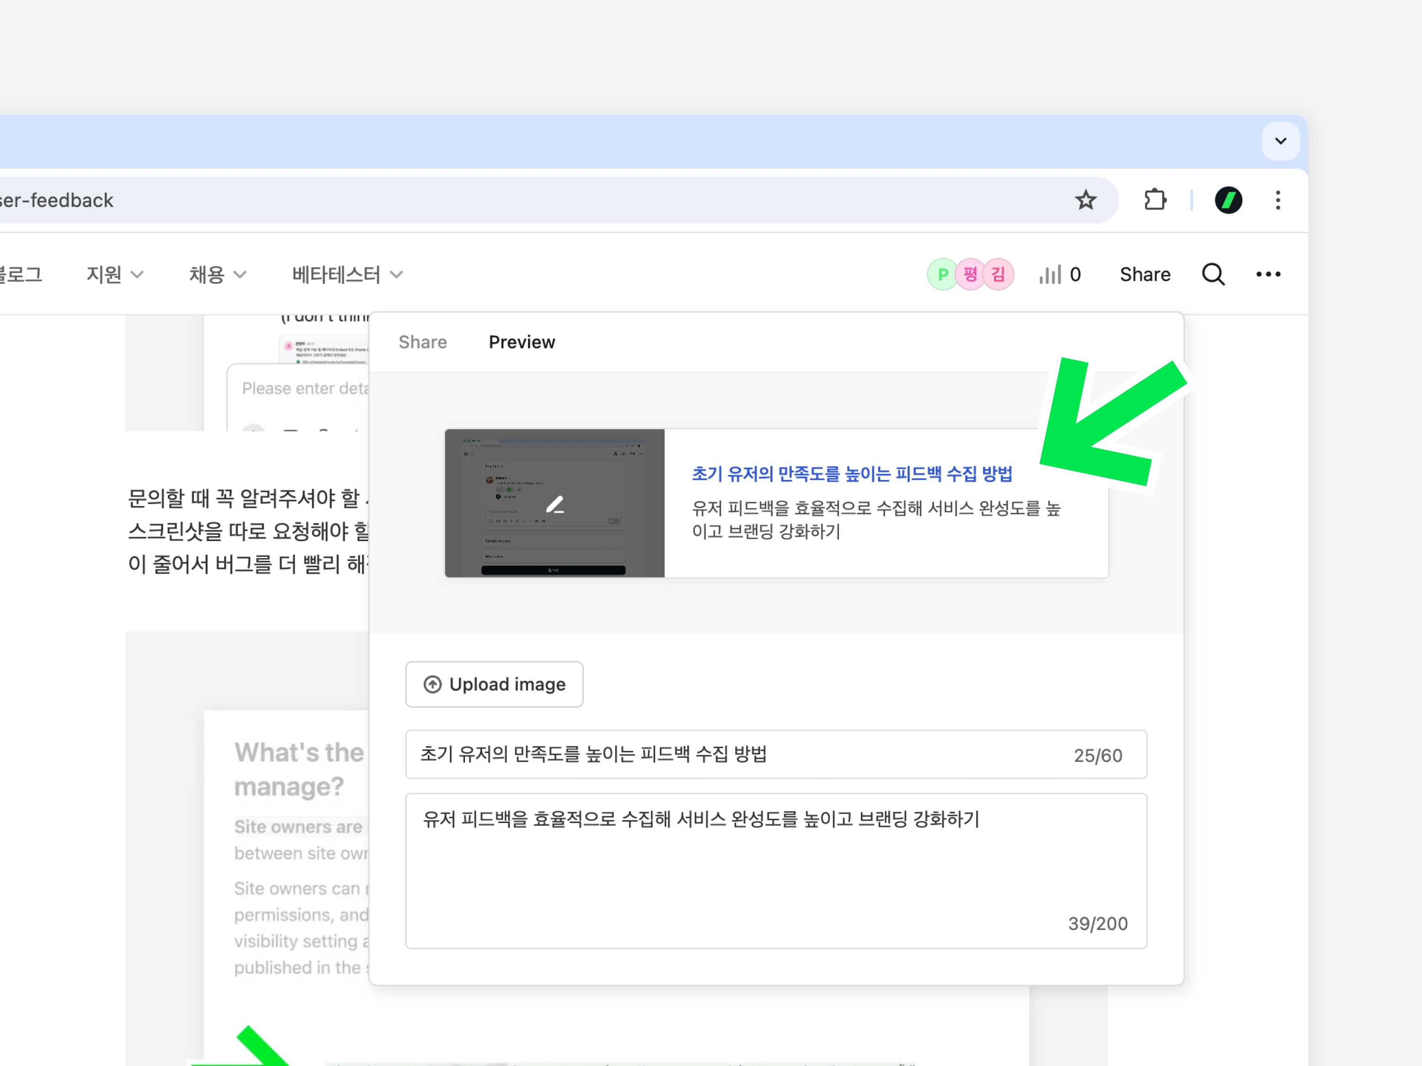1422x1066 pixels.
Task: Expand the 베타테스터 menu
Action: 348,275
